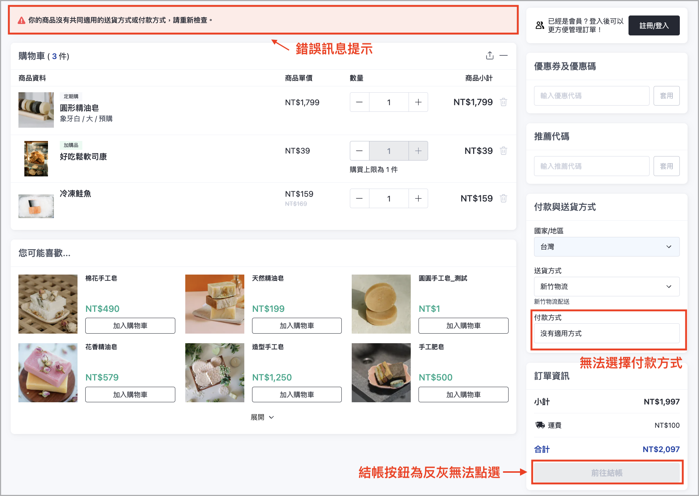Click the 新竹物流配送 description text

(552, 302)
